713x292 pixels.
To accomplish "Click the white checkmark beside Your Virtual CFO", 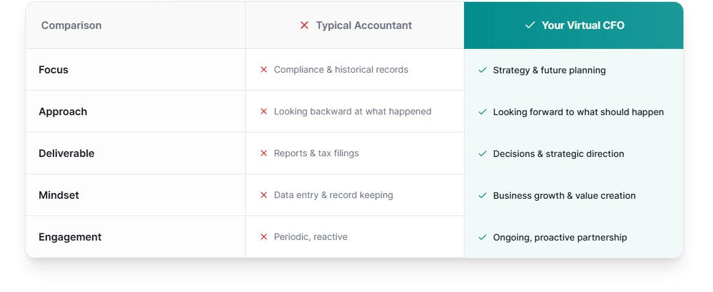I will tap(530, 26).
